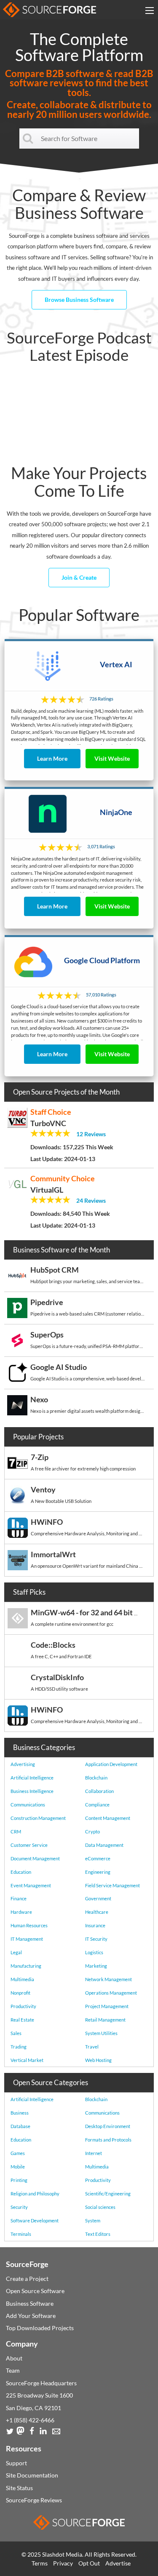Open the Twitter social icon in footer
Screen dimensions: 158x2576
[9, 2431]
